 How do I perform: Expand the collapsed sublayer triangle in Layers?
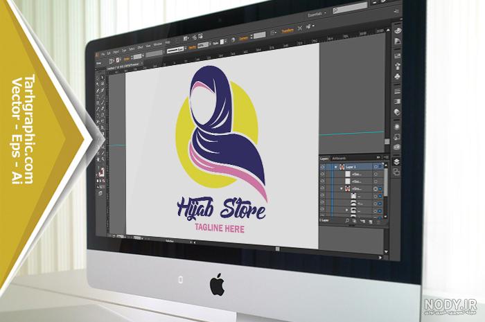click(x=346, y=211)
